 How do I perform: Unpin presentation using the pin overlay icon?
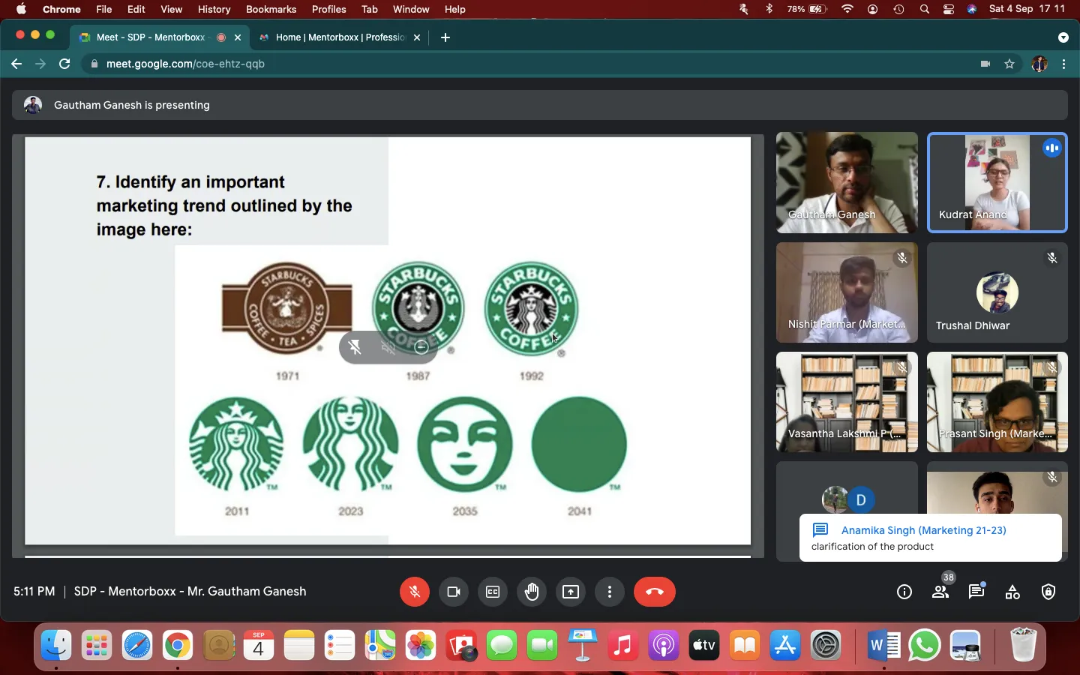(355, 347)
